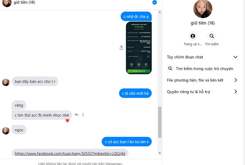Click the magnifier beside 'Tìm kiếm trong cuộc trò chuyện'
245x165 pixels.
point(170,68)
